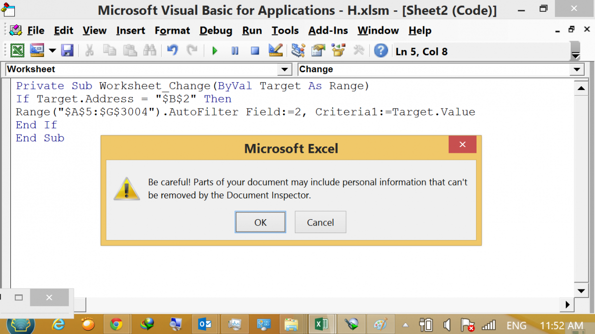Viewport: 595px width, 334px height.
Task: Open the Run menu
Action: (252, 31)
